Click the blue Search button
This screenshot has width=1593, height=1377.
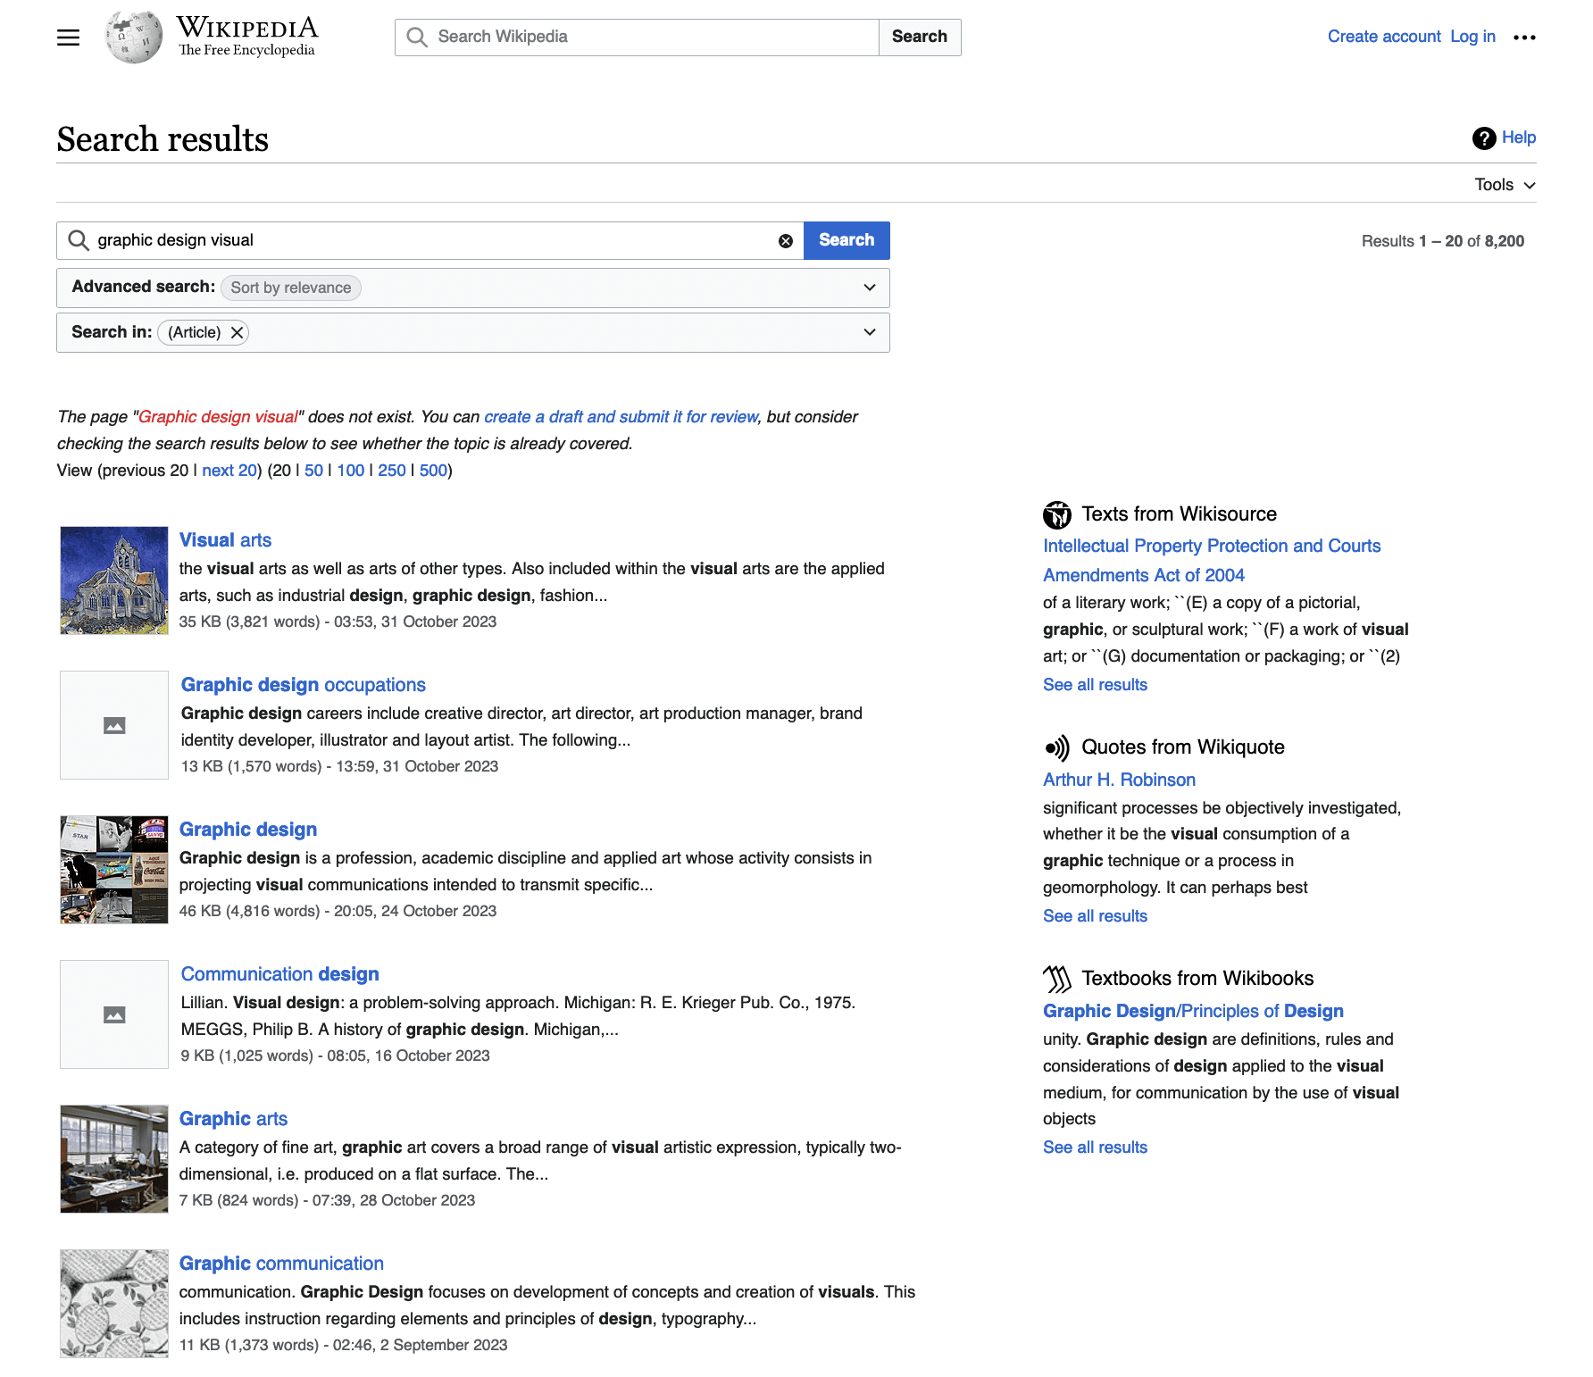(847, 240)
